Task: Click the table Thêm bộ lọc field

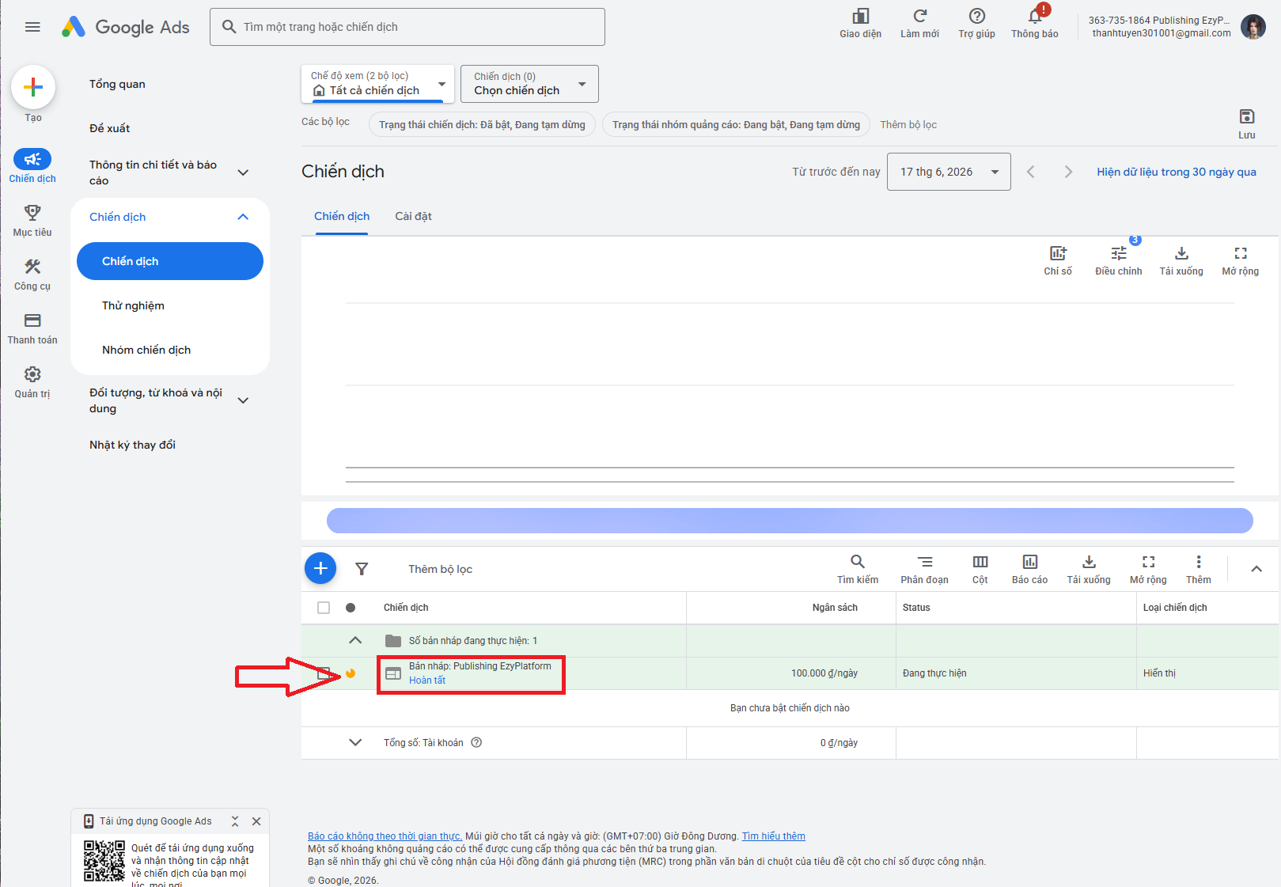Action: [440, 569]
